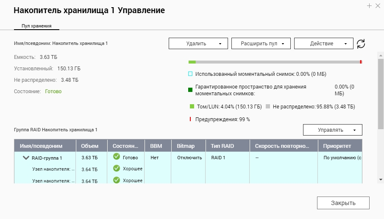Screen dimensions: 384x219
Task: Click the gray Не распределено legend swatch
Action: [x=268, y=107]
